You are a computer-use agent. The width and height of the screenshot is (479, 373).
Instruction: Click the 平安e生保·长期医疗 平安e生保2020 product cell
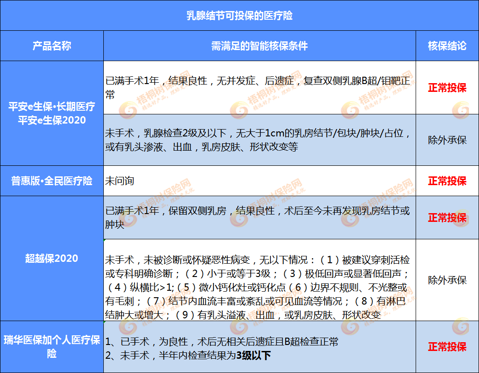[52, 113]
